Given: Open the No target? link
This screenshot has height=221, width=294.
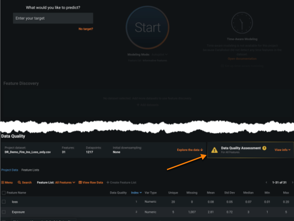Looking at the screenshot, I should 86,29.
